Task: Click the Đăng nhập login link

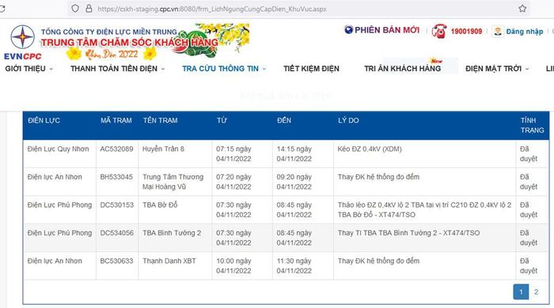Action: point(524,32)
